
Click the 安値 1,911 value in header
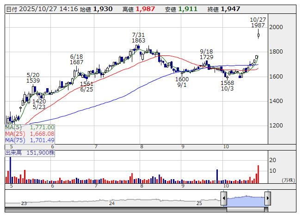click(x=181, y=9)
